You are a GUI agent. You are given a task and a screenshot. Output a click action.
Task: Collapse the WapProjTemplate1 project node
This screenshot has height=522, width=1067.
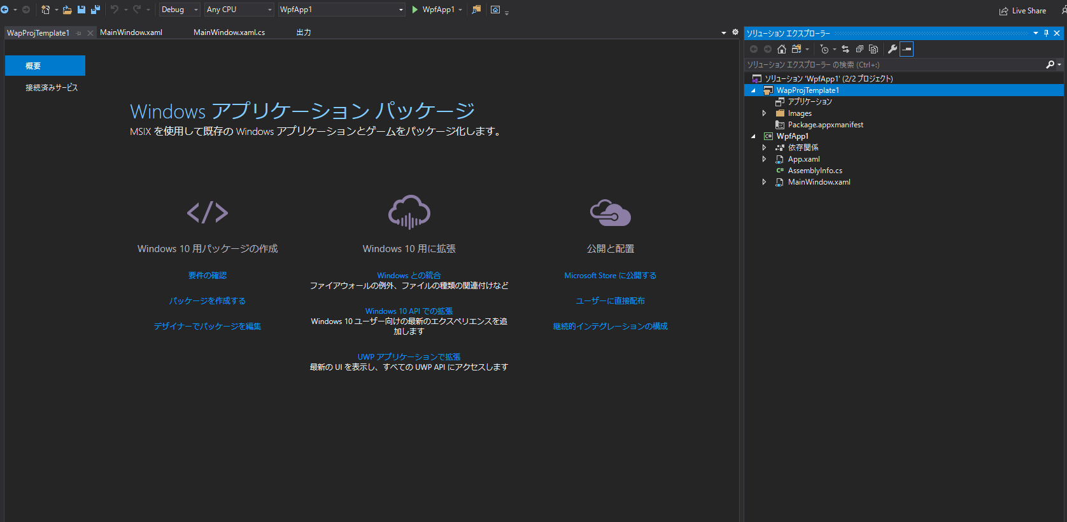pyautogui.click(x=754, y=90)
